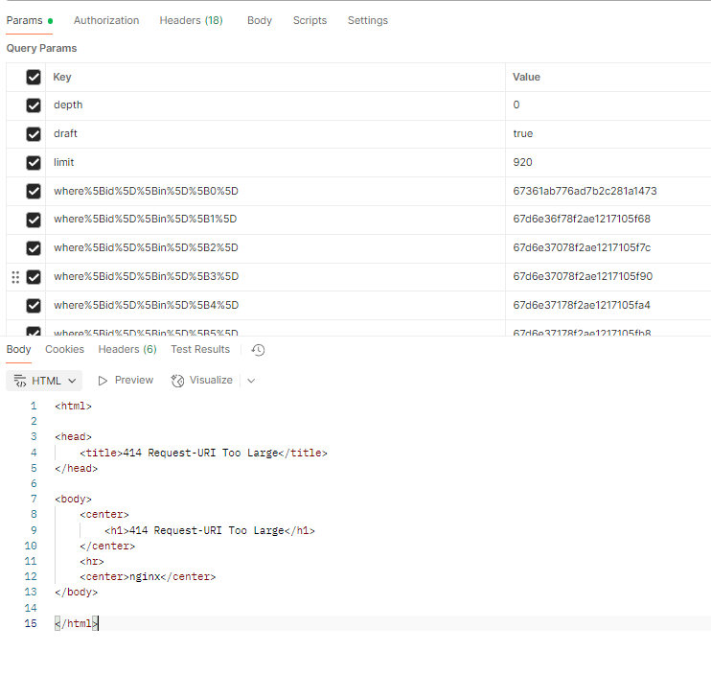
Task: Uncheck the where%5Bid%5D%5Bin%5D%5B4%5D row checkbox
Action: point(34,305)
